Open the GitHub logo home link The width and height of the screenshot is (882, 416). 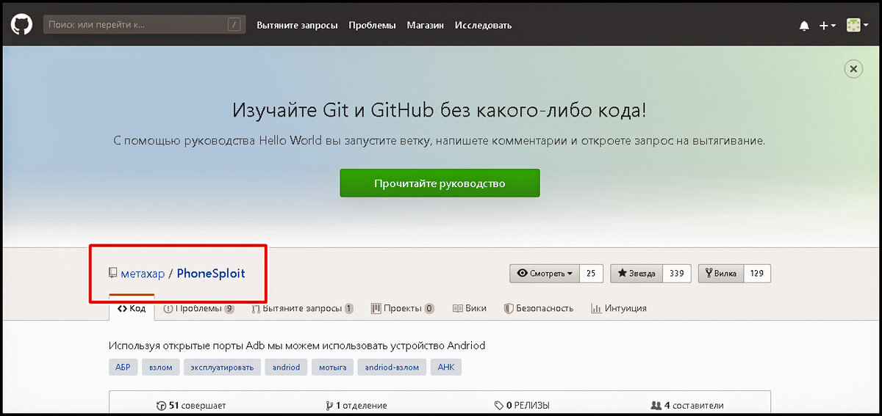tap(21, 25)
